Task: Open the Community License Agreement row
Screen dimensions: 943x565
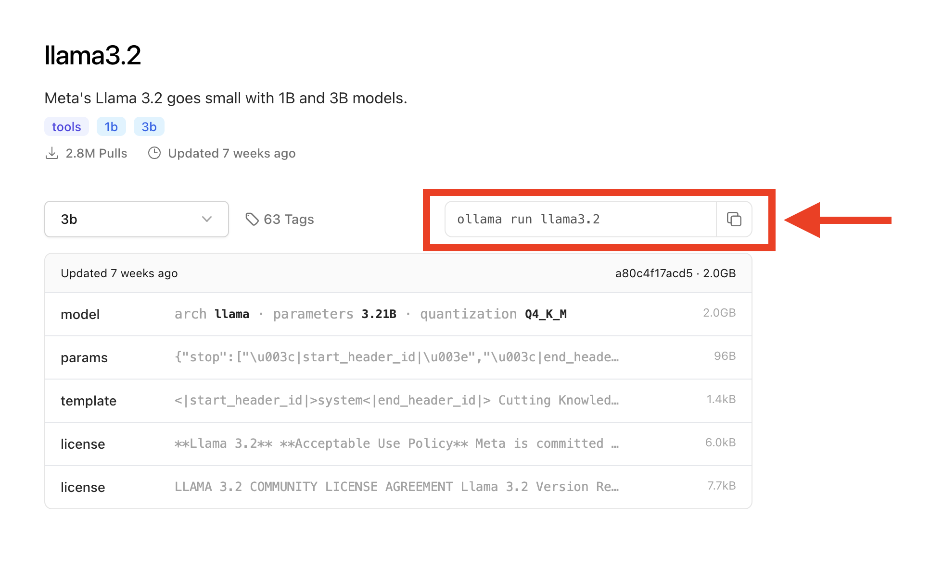Action: (398, 487)
